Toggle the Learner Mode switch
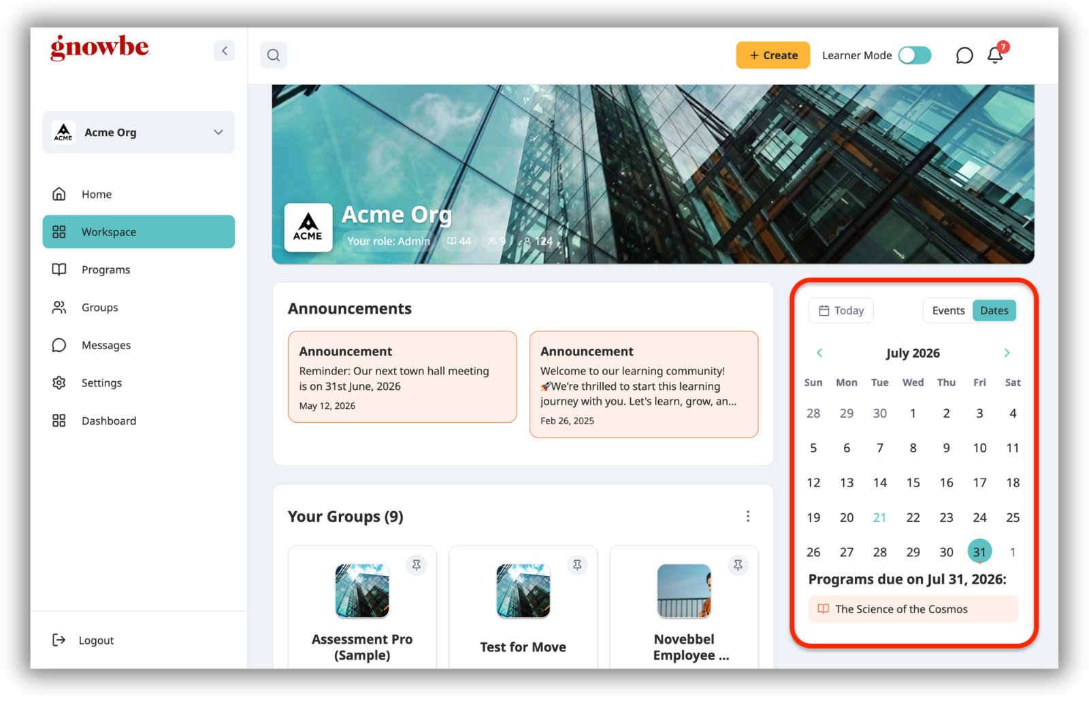This screenshot has height=701, width=1089. pyautogui.click(x=915, y=55)
